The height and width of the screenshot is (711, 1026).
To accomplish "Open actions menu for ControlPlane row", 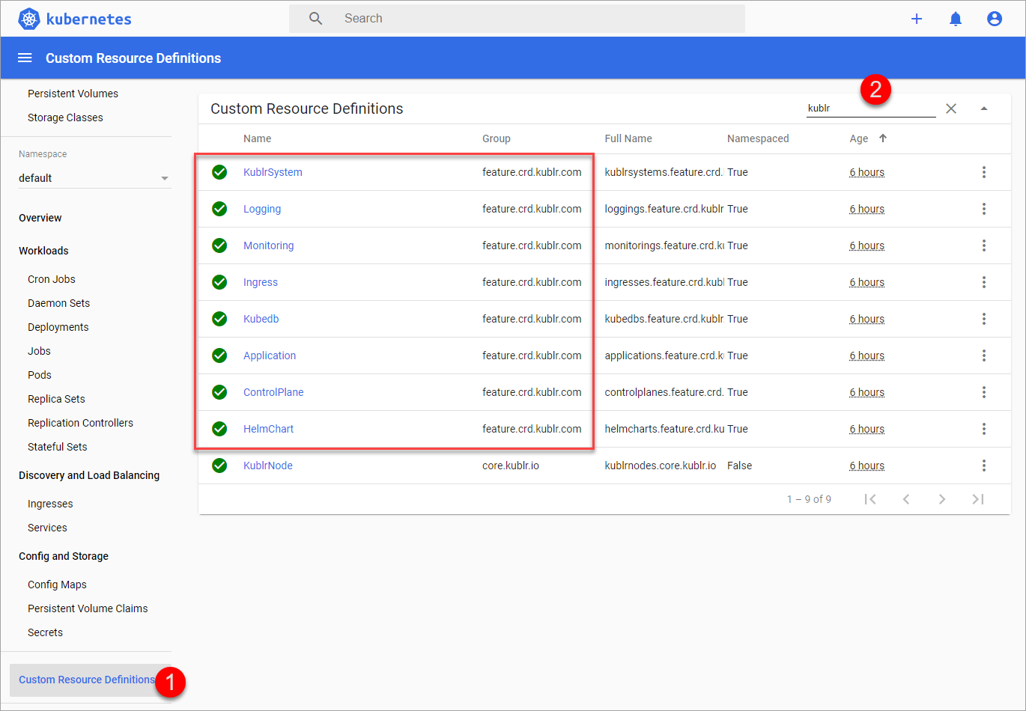I will click(x=984, y=392).
